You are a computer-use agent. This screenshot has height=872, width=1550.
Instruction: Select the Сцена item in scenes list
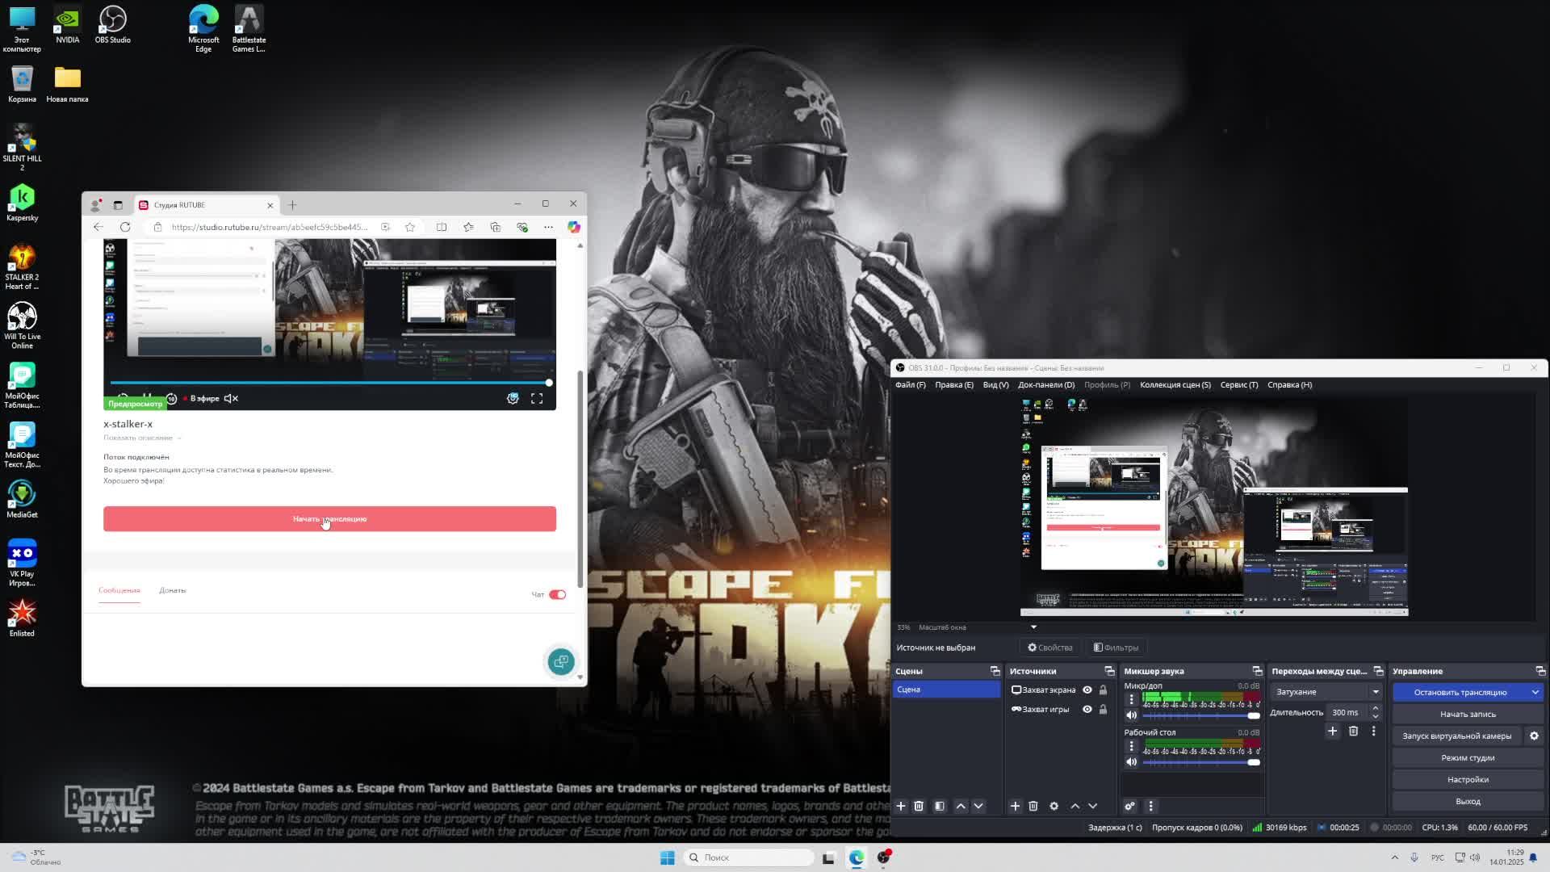point(946,690)
